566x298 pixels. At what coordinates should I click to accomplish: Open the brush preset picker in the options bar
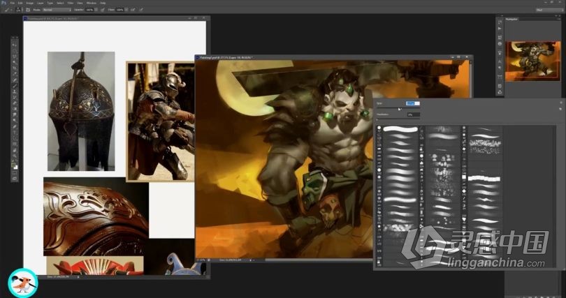point(18,10)
